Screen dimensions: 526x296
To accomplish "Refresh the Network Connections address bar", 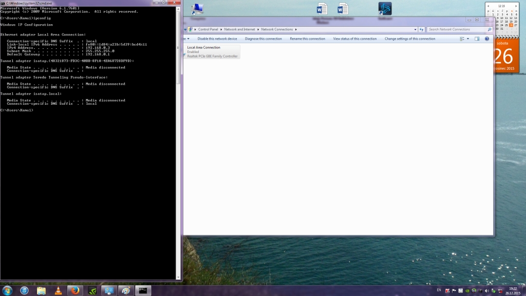I will point(421,30).
